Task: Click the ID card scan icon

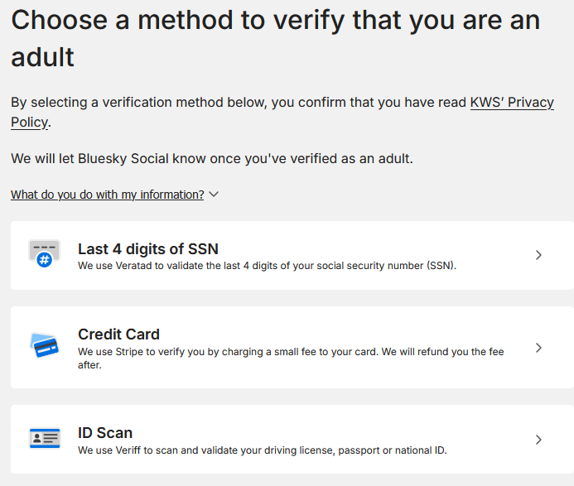Action: coord(44,439)
